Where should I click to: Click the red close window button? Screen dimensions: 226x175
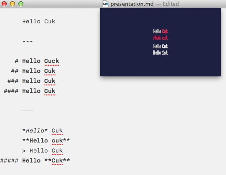pyautogui.click(x=4, y=4)
